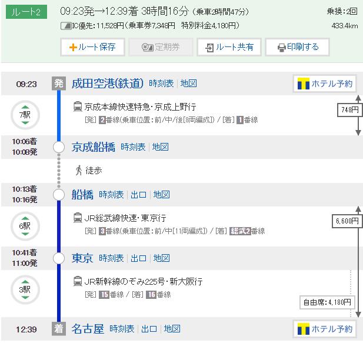Click the 6,600円 fare box
Screen dimensions: 363x343
click(347, 221)
